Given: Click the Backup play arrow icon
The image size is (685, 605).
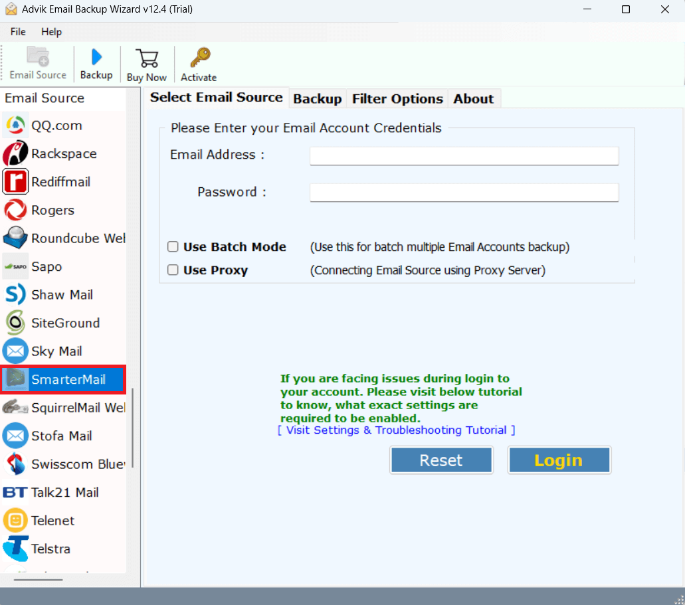Looking at the screenshot, I should 96,57.
